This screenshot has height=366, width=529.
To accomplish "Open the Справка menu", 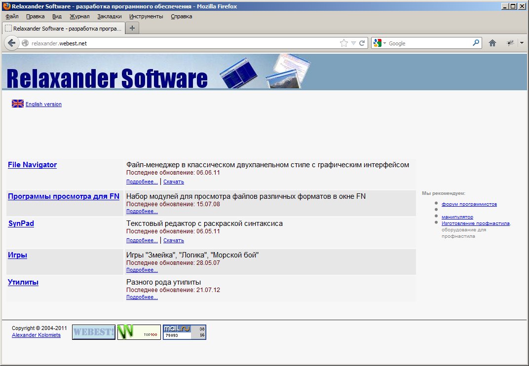I will (182, 16).
